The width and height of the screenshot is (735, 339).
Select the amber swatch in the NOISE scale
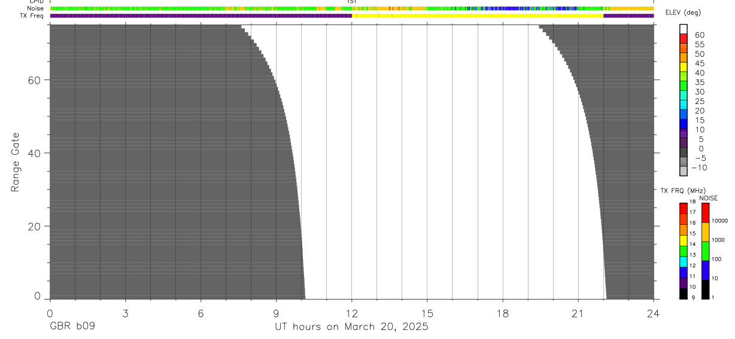tap(705, 232)
